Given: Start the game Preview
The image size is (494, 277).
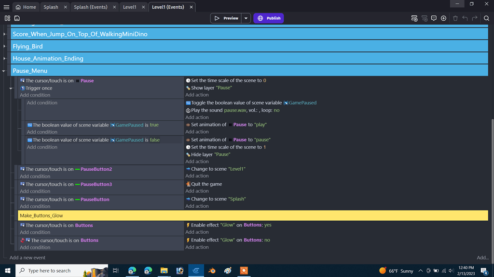Looking at the screenshot, I should (x=226, y=18).
